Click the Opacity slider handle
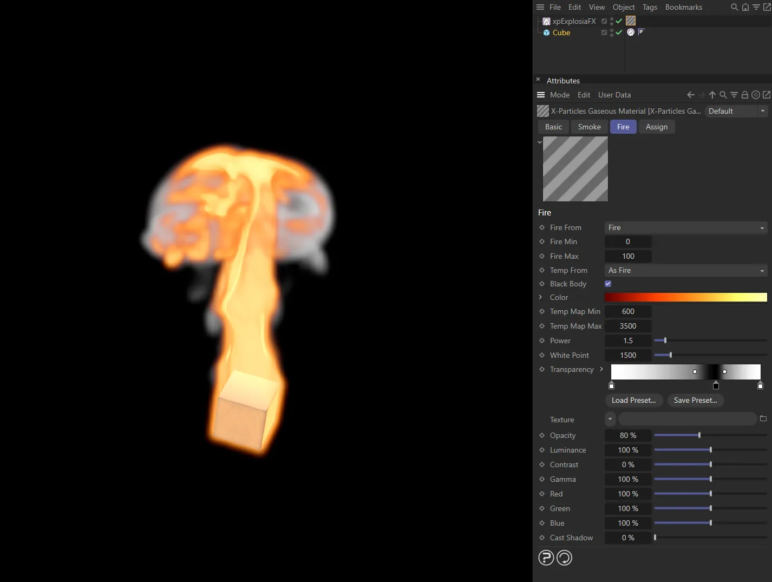 coord(699,435)
